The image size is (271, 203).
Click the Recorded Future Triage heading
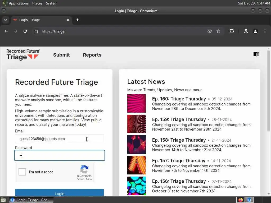point(57,82)
